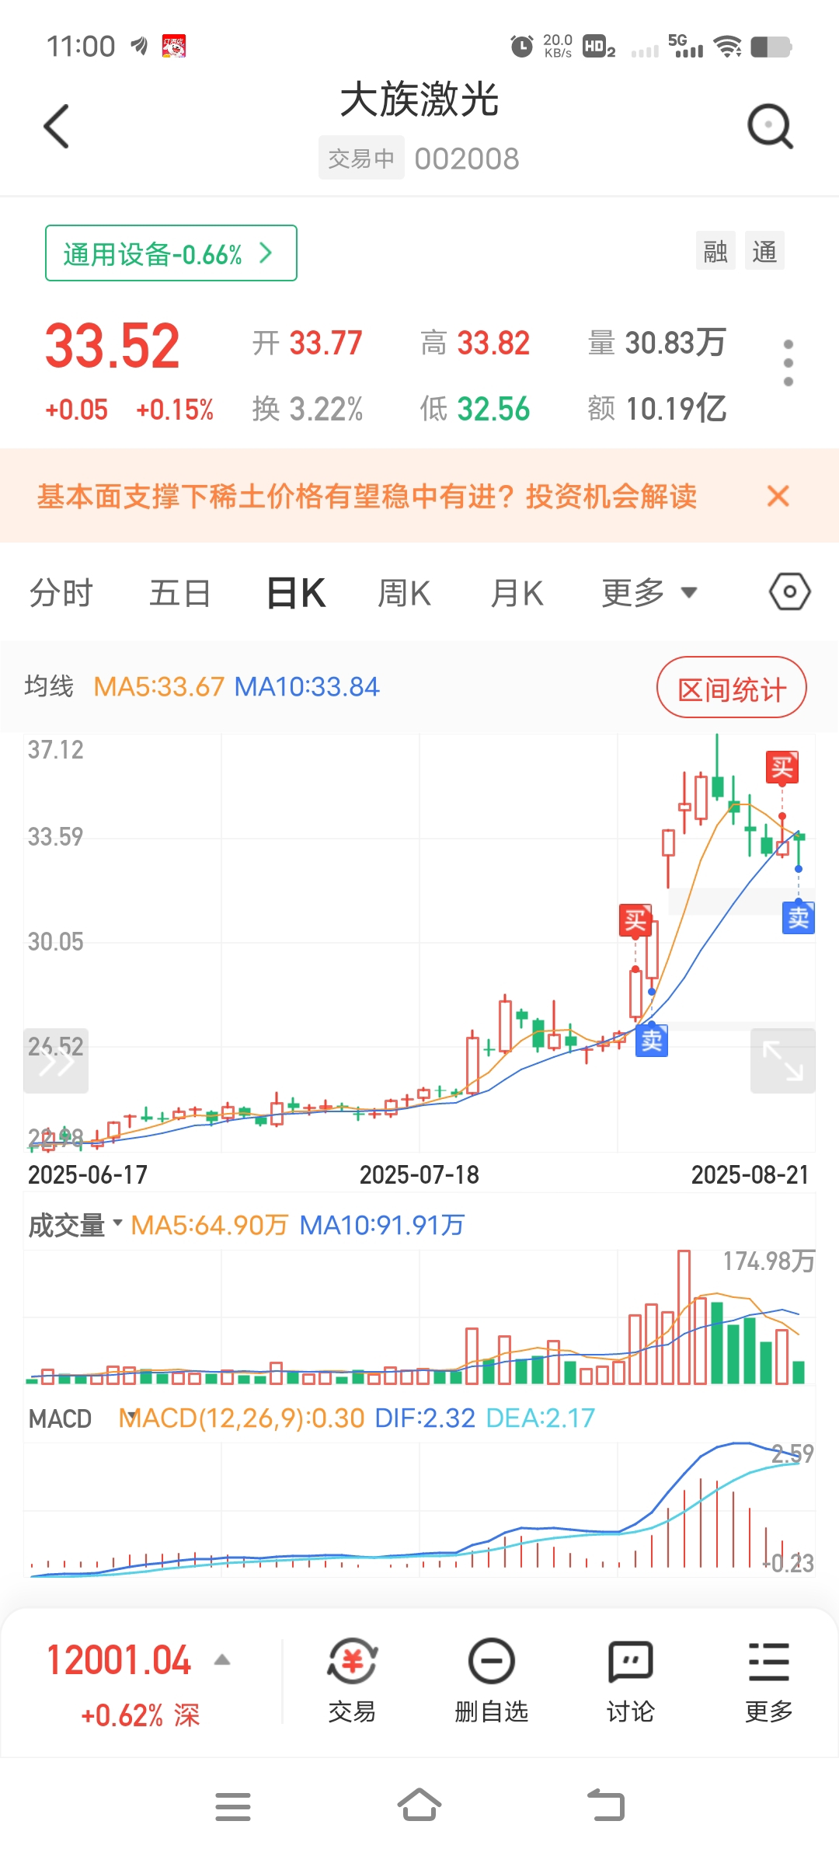Open the 讨论 discussion icon

pos(630,1681)
